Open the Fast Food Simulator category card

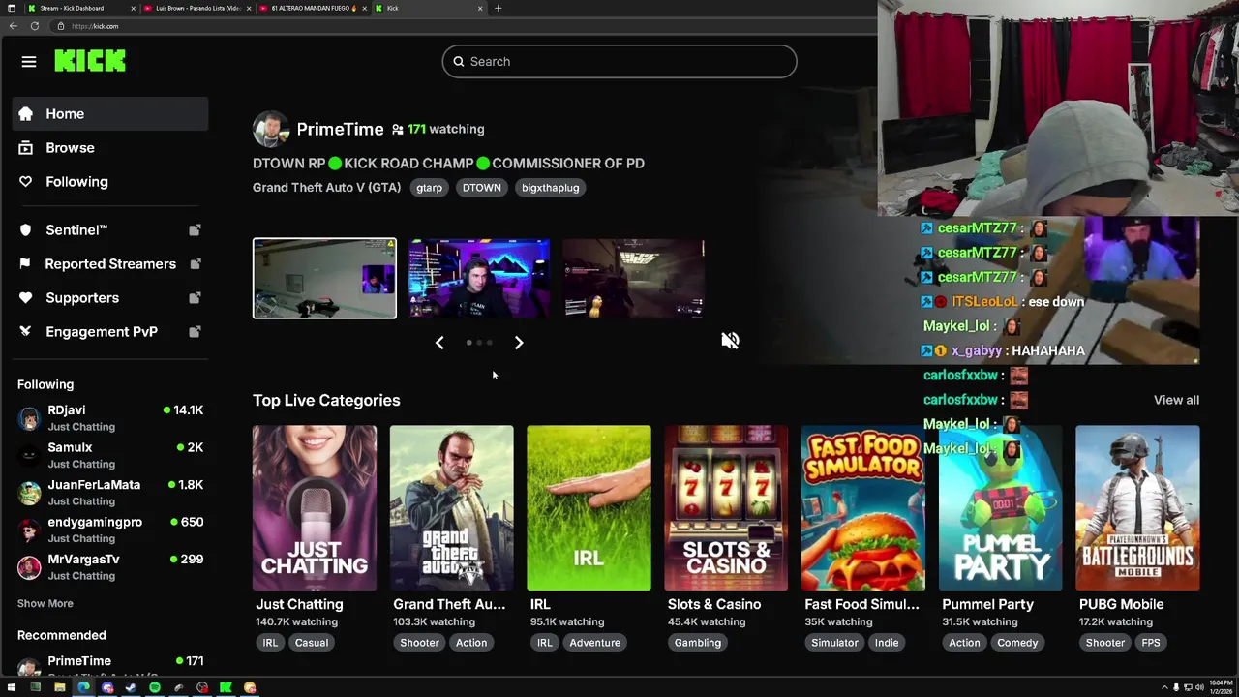(x=863, y=507)
